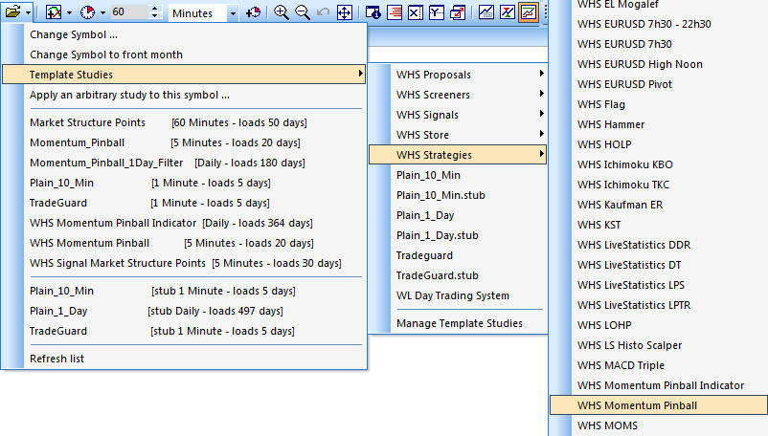Select Plain_10_Min.stub in the submenu

[x=458, y=195]
